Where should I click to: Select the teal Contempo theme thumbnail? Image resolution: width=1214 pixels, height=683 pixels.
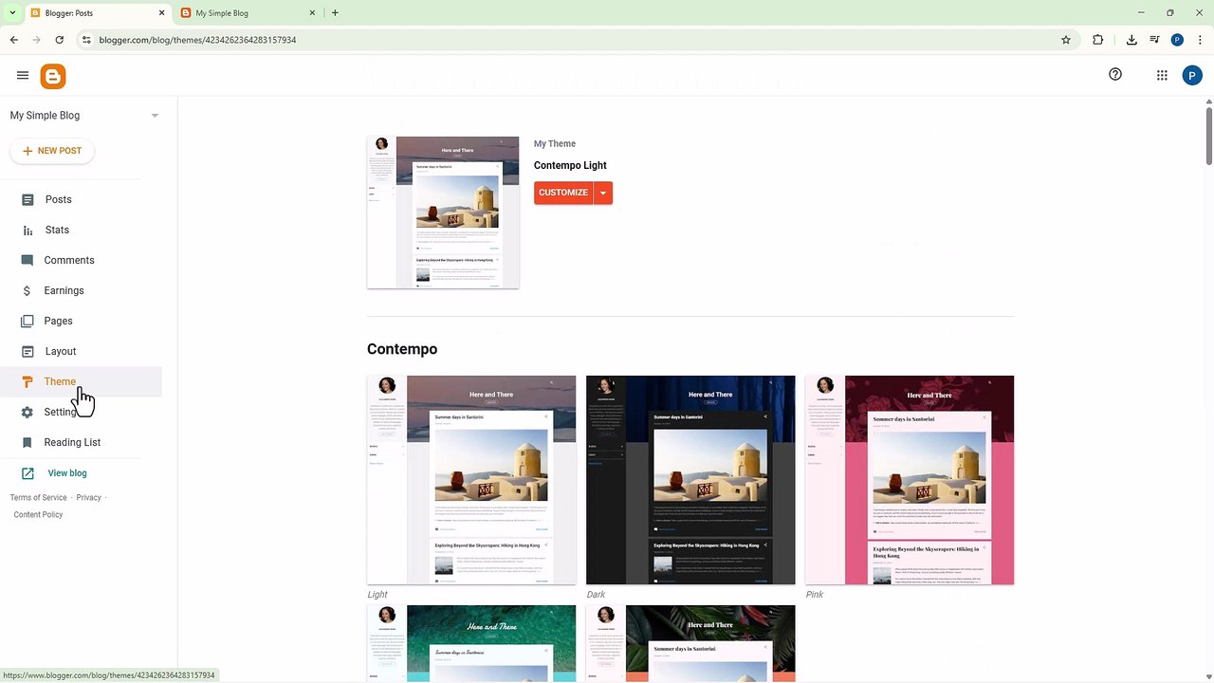471,643
